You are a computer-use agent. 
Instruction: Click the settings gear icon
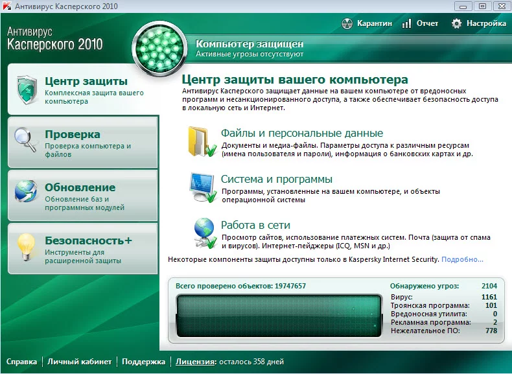point(456,23)
